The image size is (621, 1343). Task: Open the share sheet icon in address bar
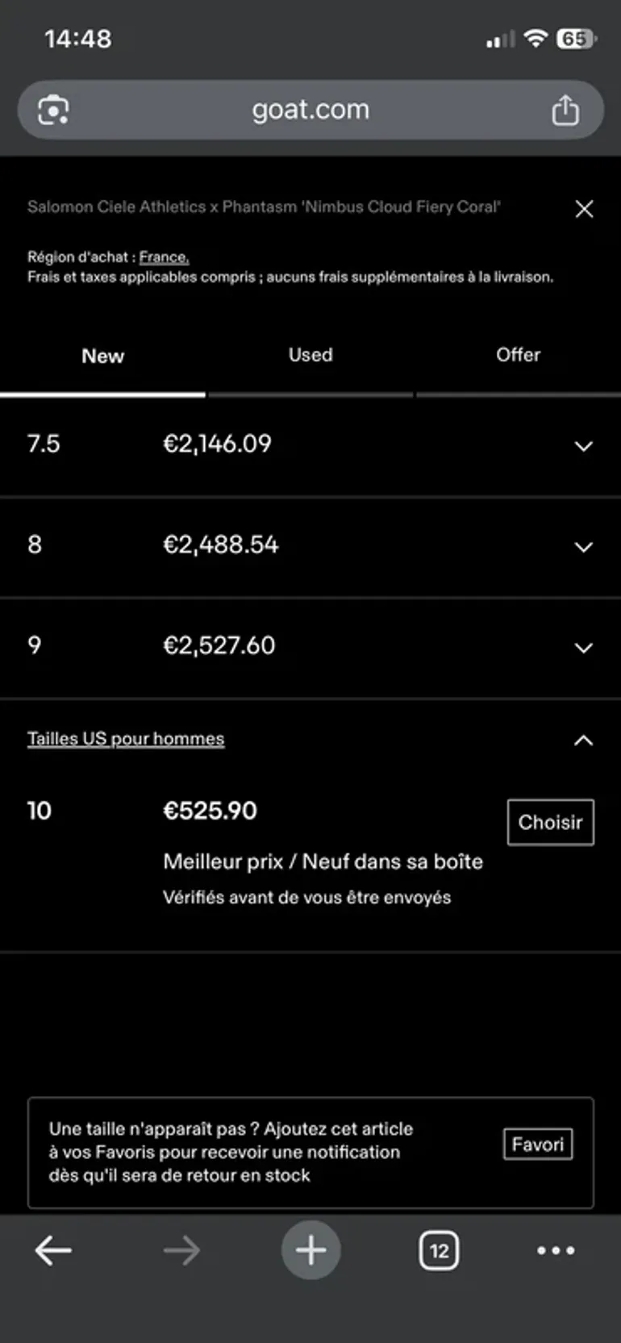[565, 110]
